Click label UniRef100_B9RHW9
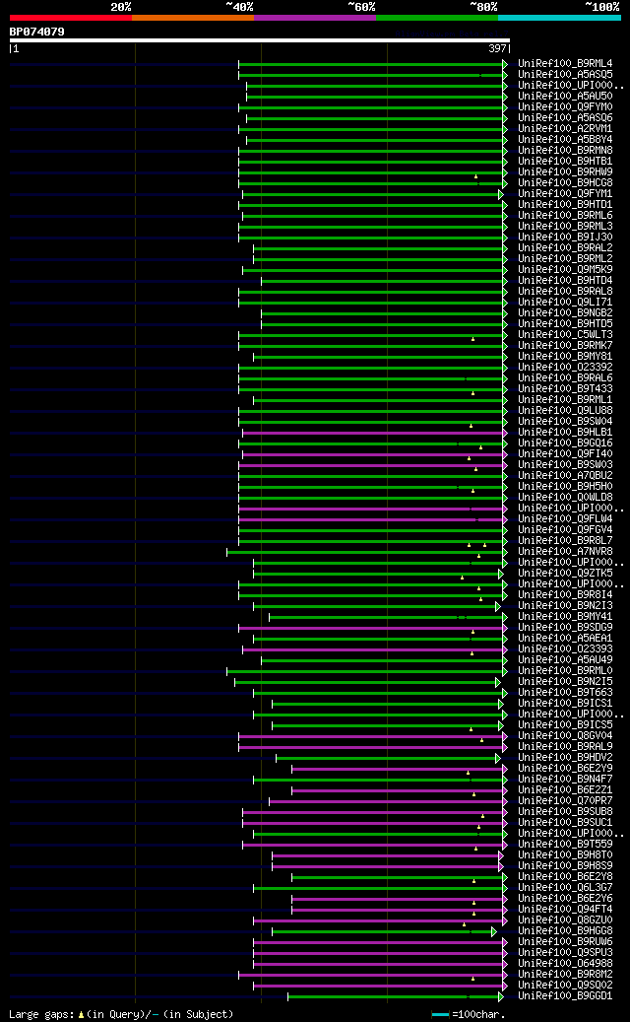This screenshot has width=630, height=1022. 566,172
